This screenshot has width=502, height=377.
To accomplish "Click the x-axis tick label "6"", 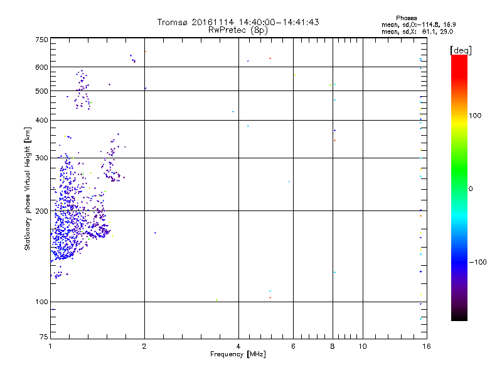I will [x=293, y=346].
